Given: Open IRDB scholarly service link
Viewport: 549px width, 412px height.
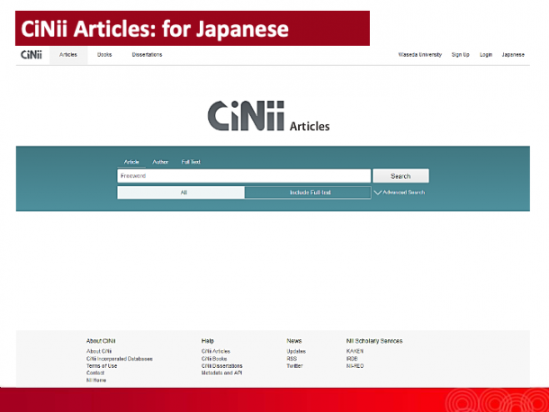Looking at the screenshot, I should click(x=352, y=359).
